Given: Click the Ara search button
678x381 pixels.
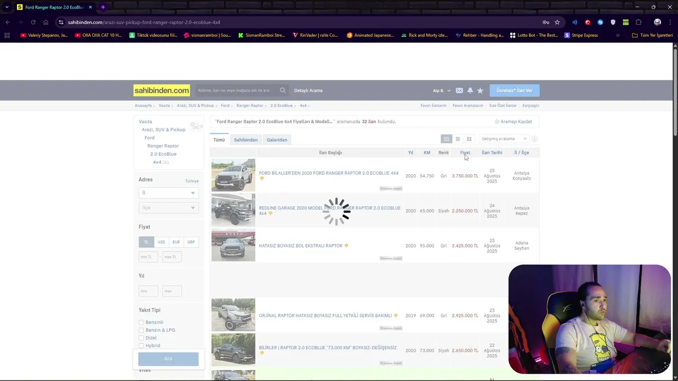Looking at the screenshot, I should 168,359.
